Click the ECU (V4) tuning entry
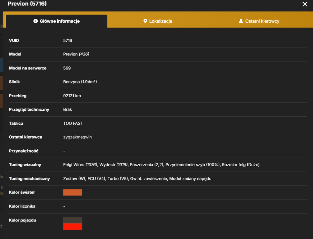Screen dimensions: 313x239 [96, 178]
